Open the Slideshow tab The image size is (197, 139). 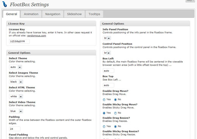tap(74, 14)
